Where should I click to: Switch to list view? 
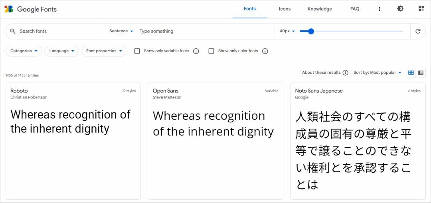click(x=421, y=73)
